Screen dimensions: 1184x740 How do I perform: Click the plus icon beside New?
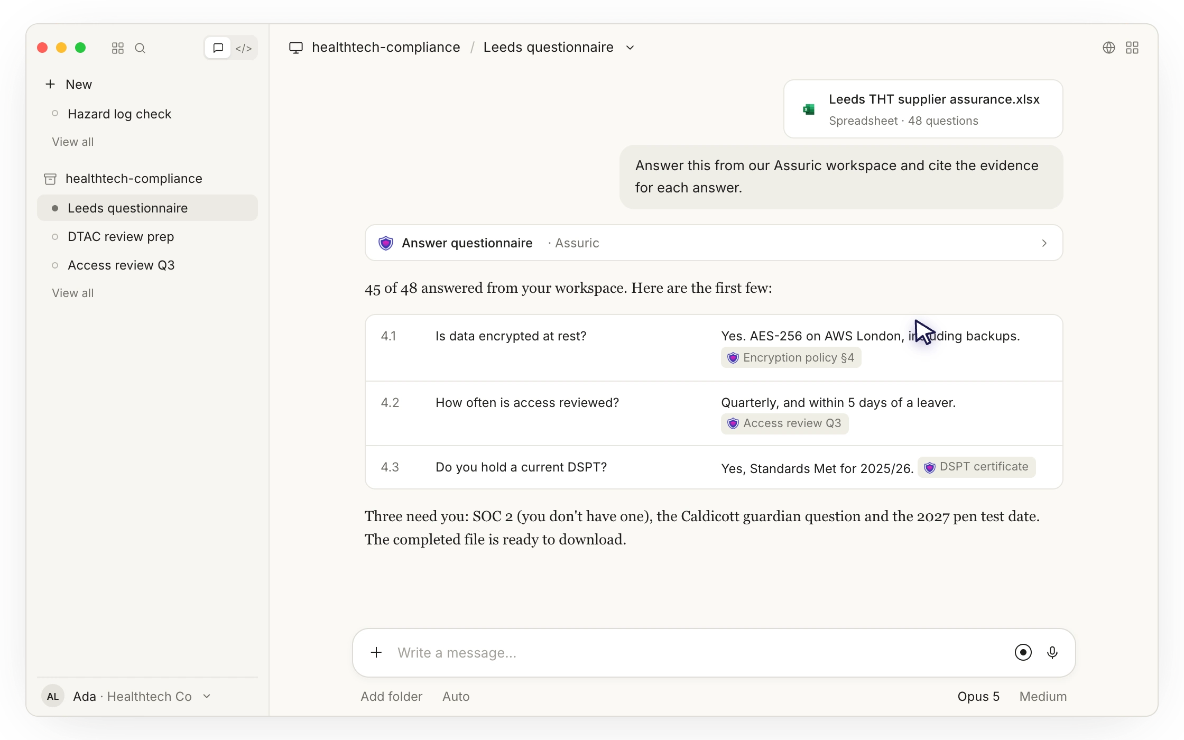point(50,84)
